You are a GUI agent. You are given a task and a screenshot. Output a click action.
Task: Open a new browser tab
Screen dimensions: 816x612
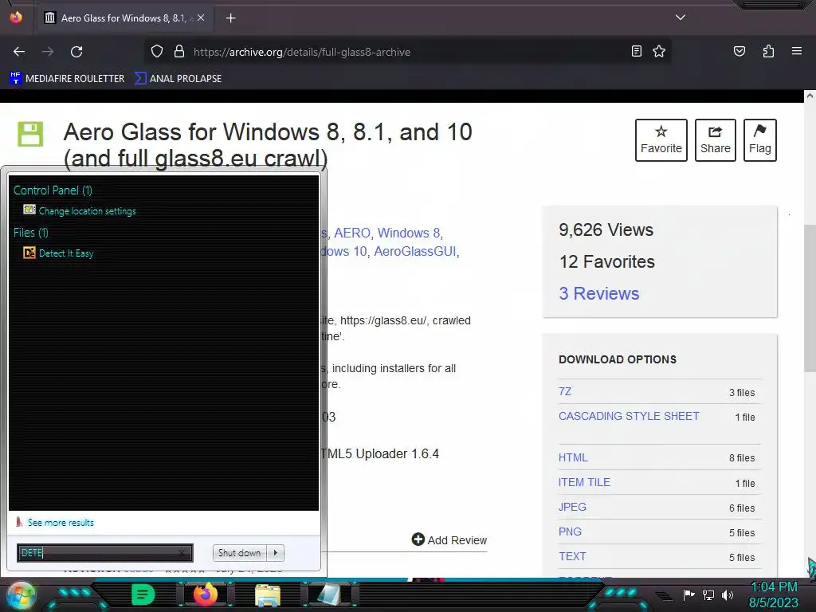(230, 18)
